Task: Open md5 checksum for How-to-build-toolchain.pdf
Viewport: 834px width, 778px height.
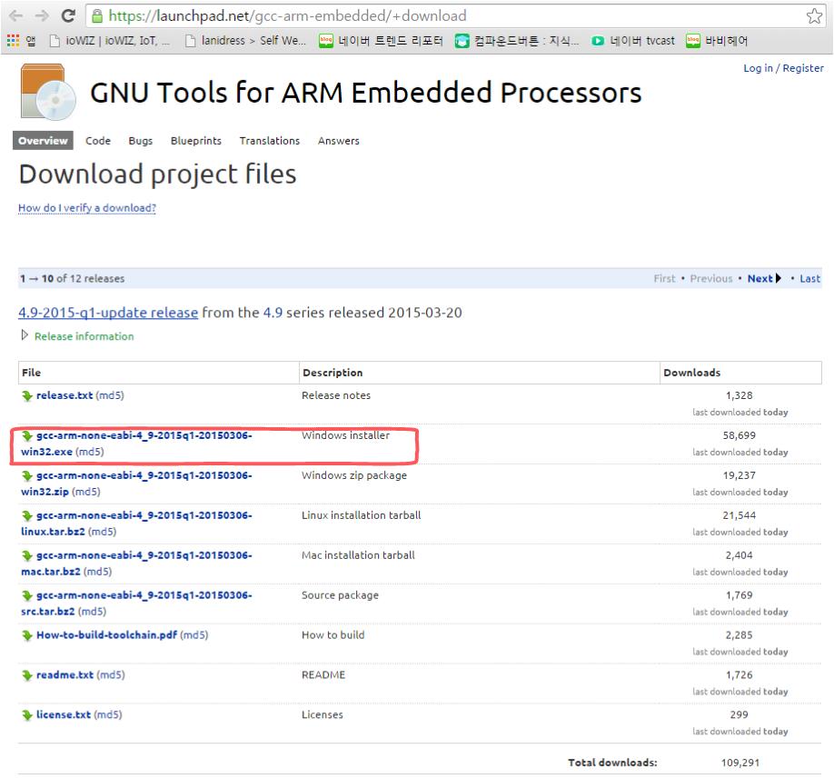Action: [x=194, y=635]
